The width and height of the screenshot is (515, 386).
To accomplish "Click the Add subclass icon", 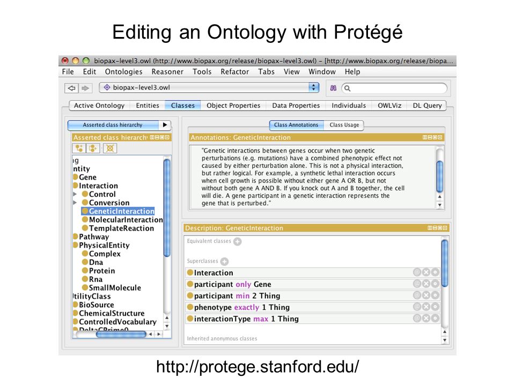I will [x=79, y=149].
